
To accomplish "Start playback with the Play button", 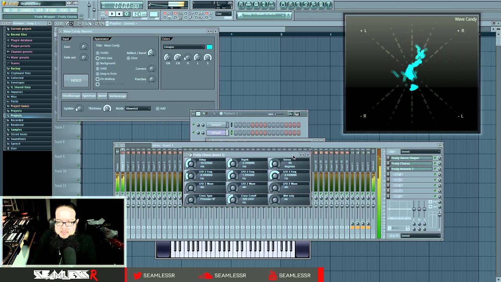I will point(112,14).
